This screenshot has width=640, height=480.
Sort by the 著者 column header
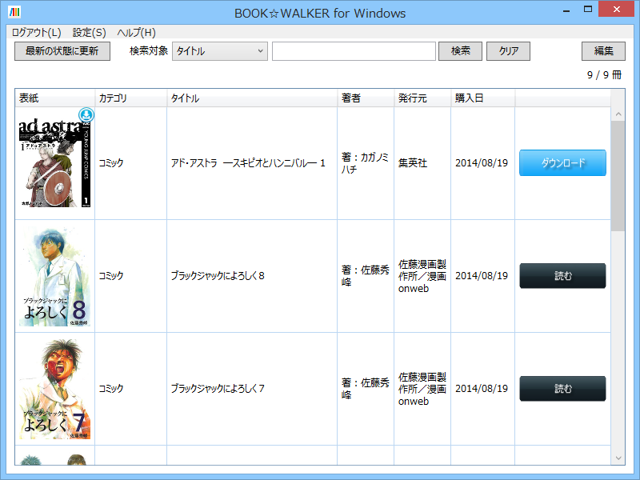tap(366, 98)
